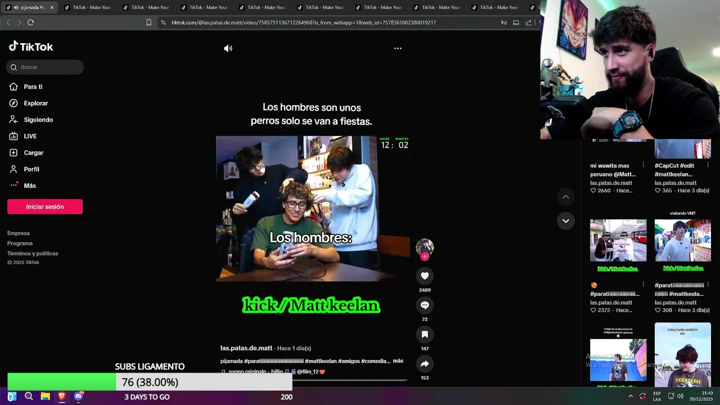The width and height of the screenshot is (720, 405).
Task: Open Términos y políticas footer link
Action: point(33,254)
